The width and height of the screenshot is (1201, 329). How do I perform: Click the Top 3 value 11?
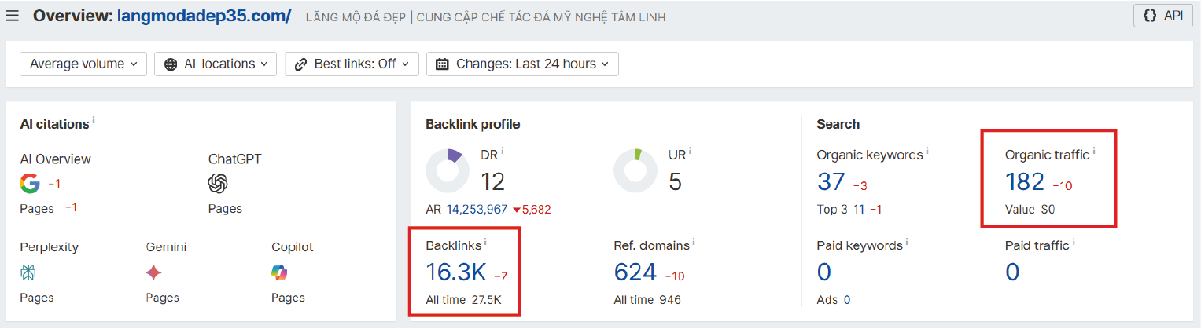tap(860, 210)
